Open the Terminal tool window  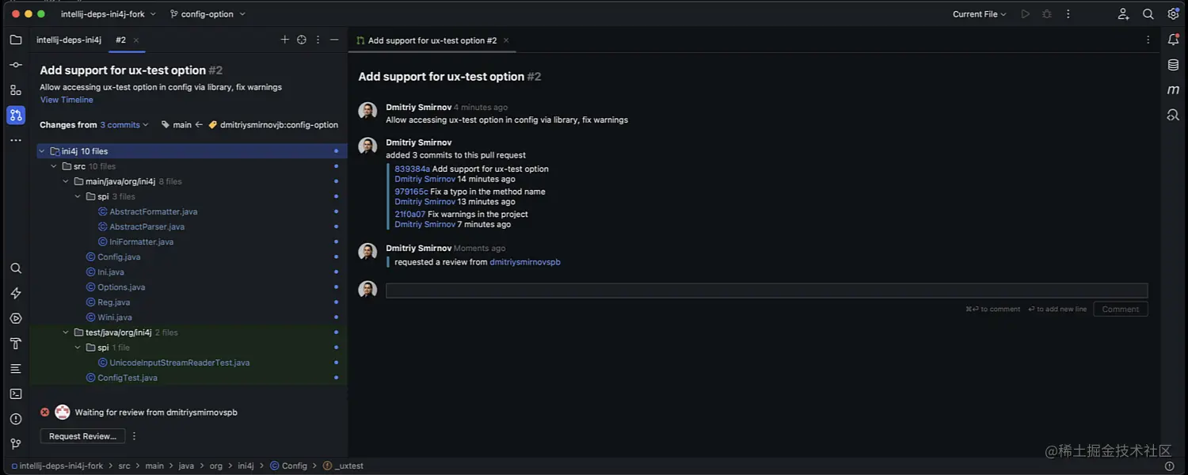click(x=16, y=393)
